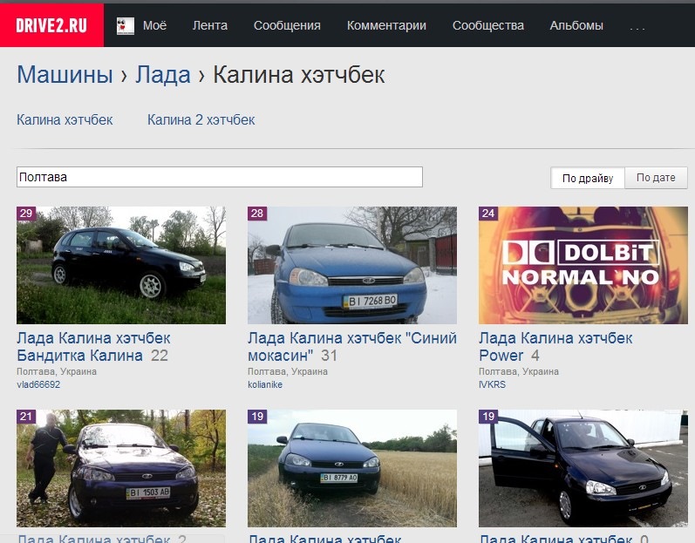Open Лада Калина хэтчбек Power title link
695x543 pixels.
tap(555, 347)
